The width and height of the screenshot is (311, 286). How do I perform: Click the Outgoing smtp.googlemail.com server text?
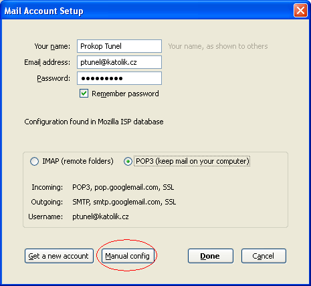(x=124, y=202)
